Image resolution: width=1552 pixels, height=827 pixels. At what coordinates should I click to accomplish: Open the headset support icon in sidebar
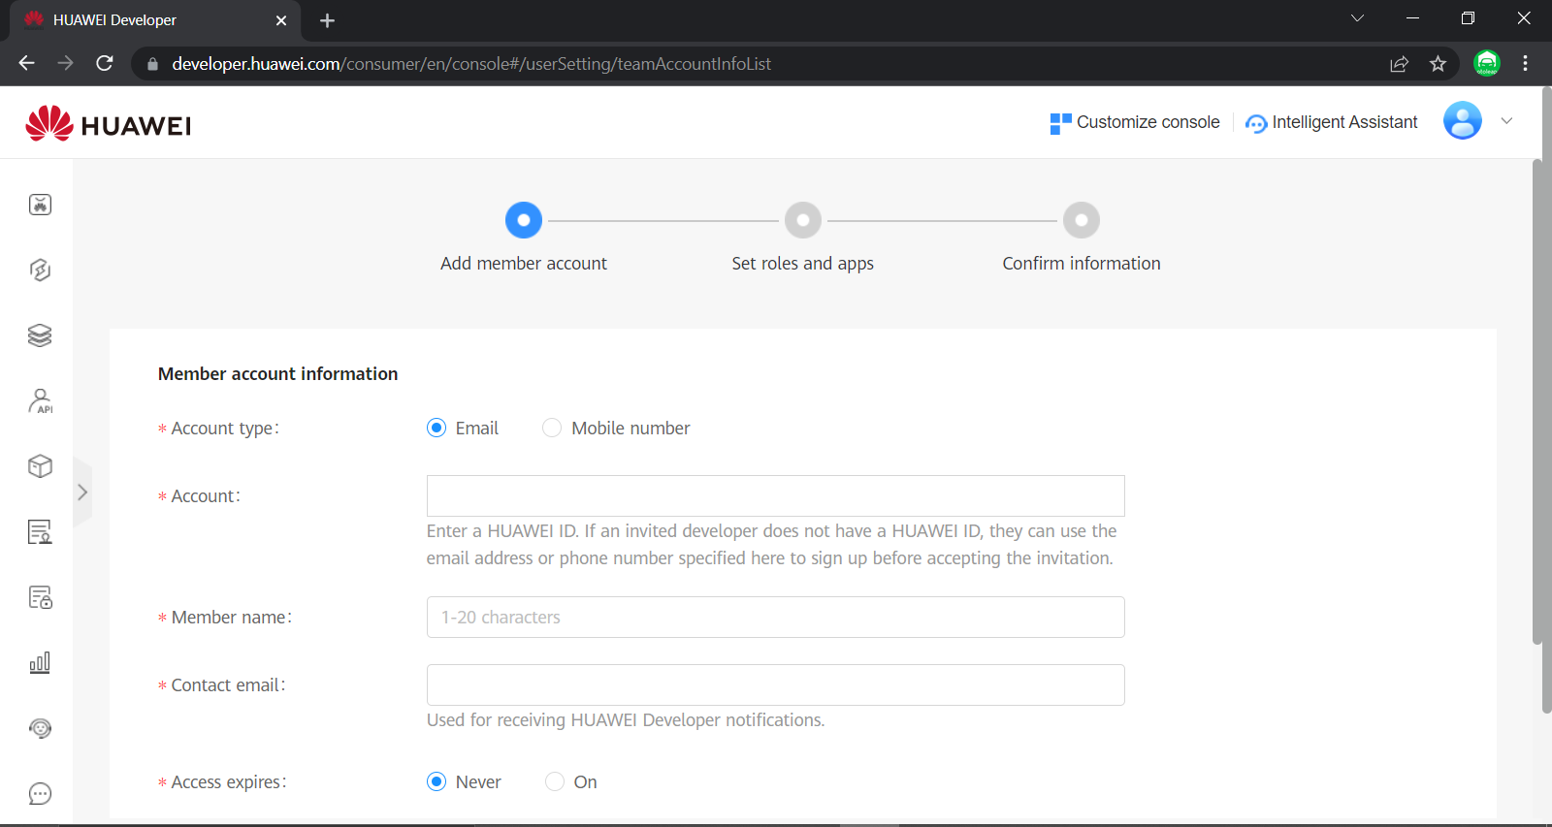tap(40, 728)
